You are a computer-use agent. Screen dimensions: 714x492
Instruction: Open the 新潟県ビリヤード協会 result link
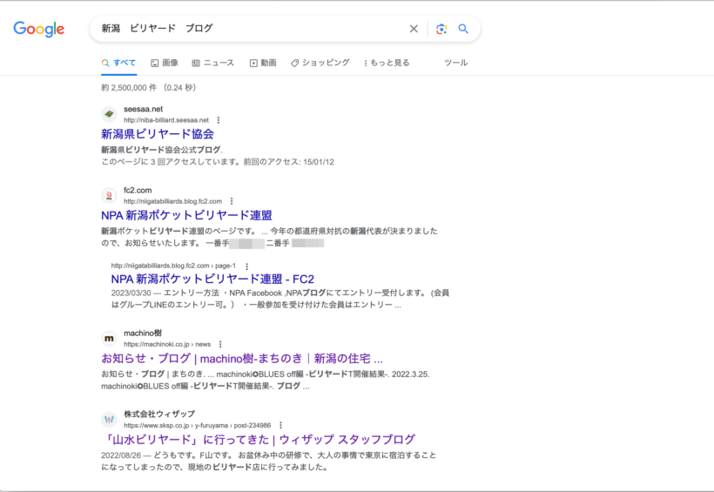tap(158, 134)
